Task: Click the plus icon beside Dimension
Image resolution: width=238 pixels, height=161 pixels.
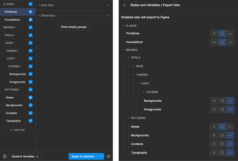Action: [x=108, y=16]
